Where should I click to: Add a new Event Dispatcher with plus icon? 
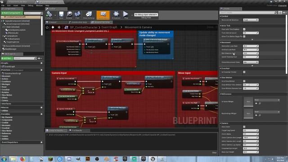pyautogui.click(x=41, y=142)
